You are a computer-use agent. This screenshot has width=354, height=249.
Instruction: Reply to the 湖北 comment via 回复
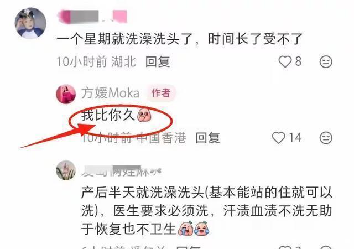click(158, 61)
